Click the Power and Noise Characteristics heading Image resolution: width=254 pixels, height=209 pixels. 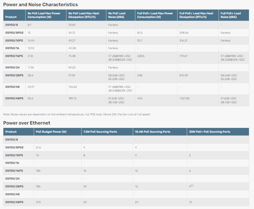41,4
